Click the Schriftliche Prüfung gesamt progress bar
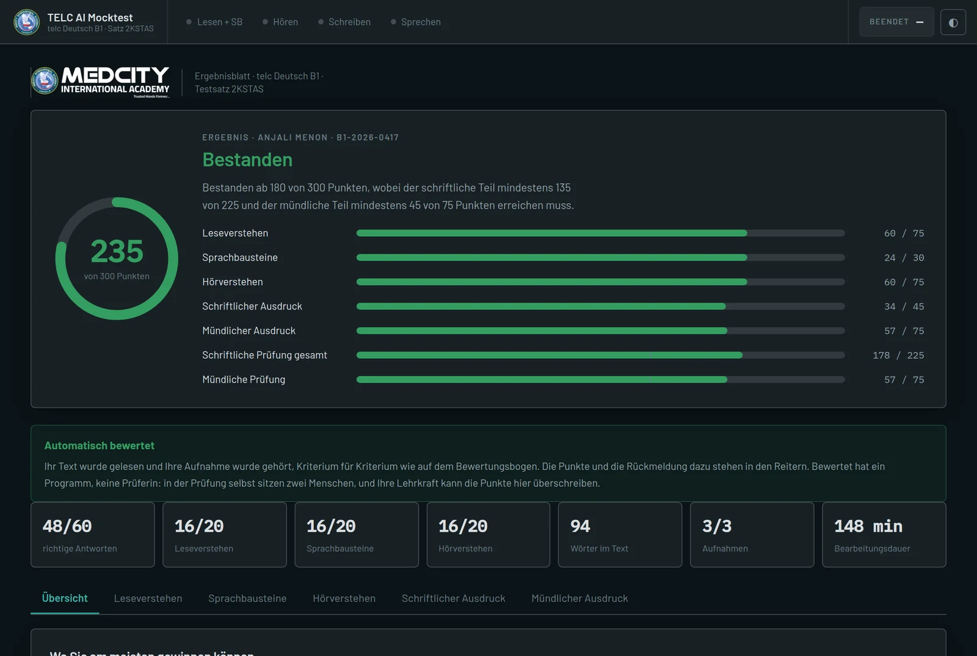977x656 pixels. [x=600, y=355]
